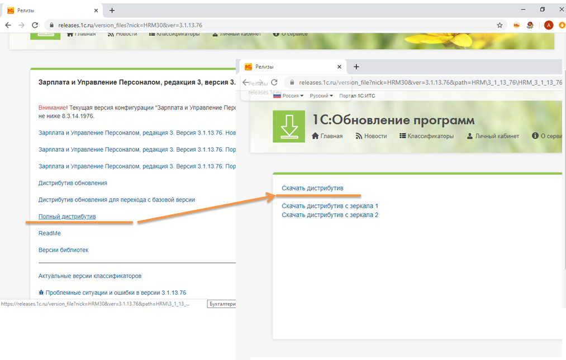
Task: Expand the Россия country dropdown
Action: tap(288, 95)
